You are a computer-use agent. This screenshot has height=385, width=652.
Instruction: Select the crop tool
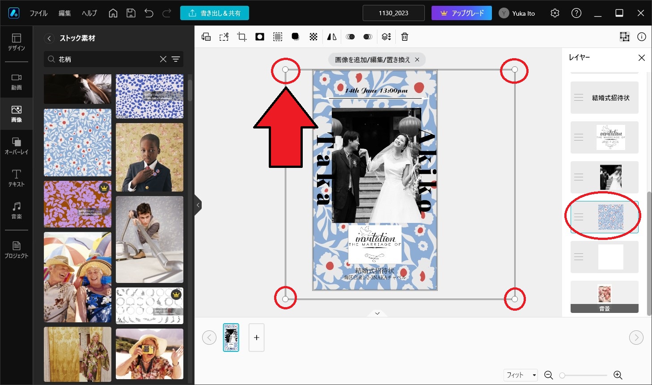tap(242, 37)
